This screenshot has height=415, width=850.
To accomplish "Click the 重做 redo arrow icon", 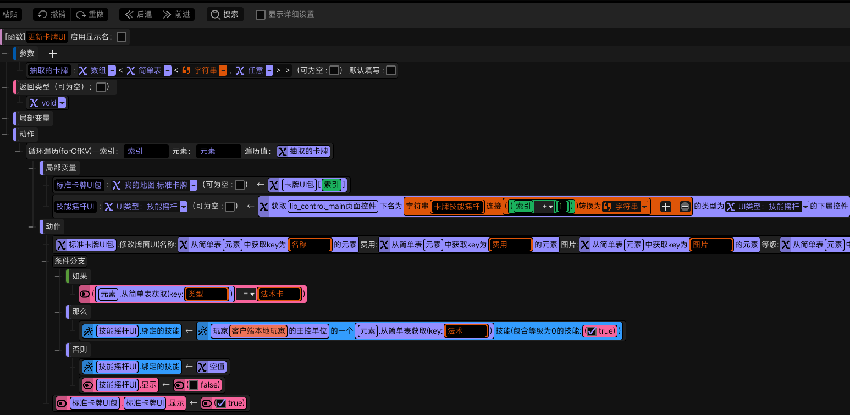I will tap(81, 14).
